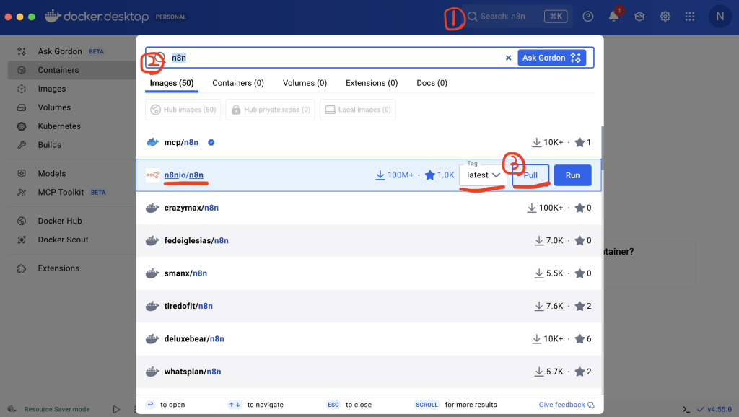739x417 pixels.
Task: Toggle the Local images filter
Action: point(357,110)
